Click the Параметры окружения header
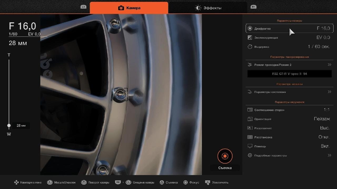The width and height of the screenshot is (337, 189). (x=289, y=102)
